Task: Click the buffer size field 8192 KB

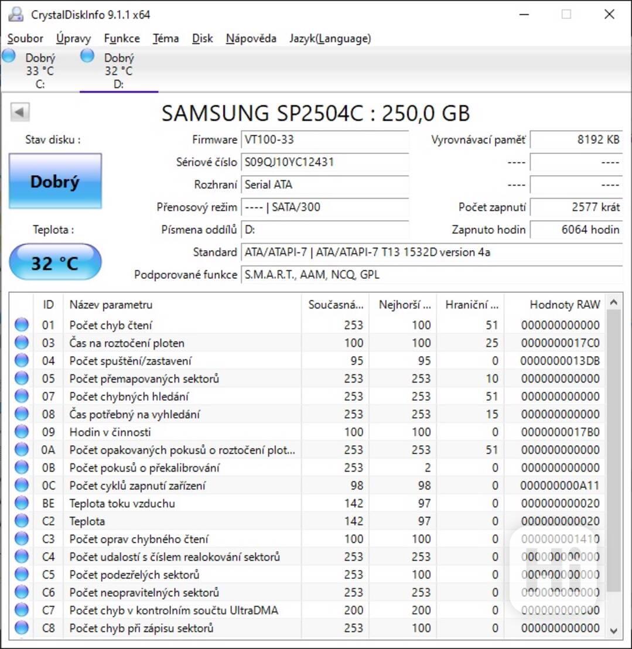Action: click(576, 139)
